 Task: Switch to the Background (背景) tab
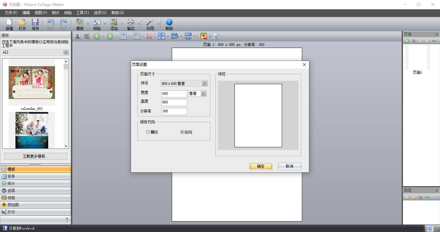tap(11, 176)
